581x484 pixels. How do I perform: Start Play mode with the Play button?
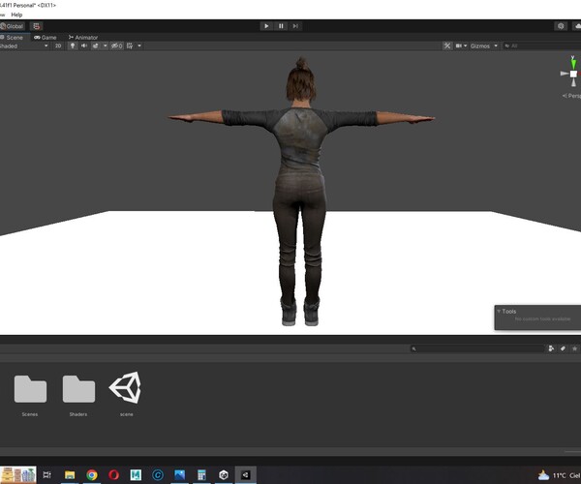[x=266, y=26]
